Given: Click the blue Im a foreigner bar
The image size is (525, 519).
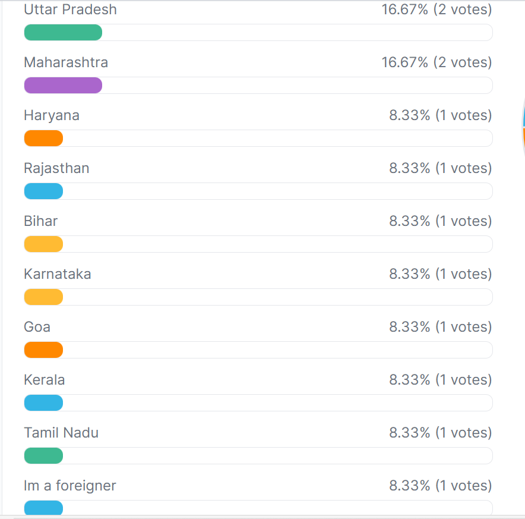Looking at the screenshot, I should 43,508.
